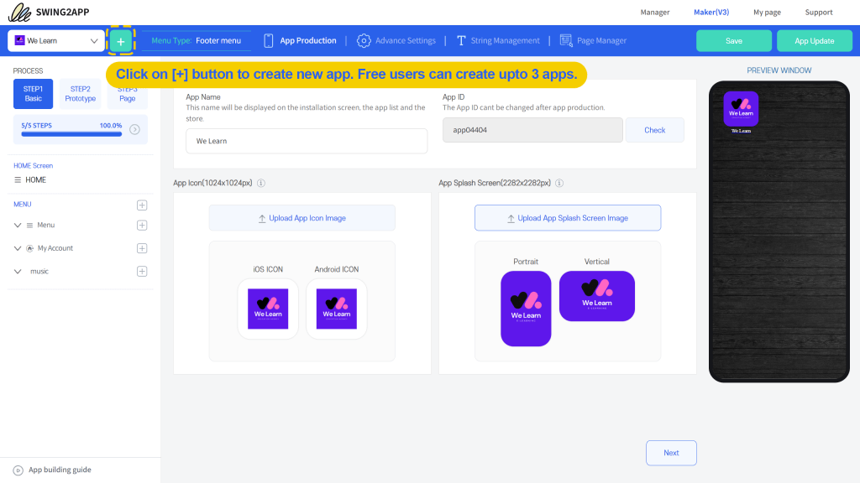Open the Manager top menu
Viewport: 860px width, 483px height.
(655, 12)
